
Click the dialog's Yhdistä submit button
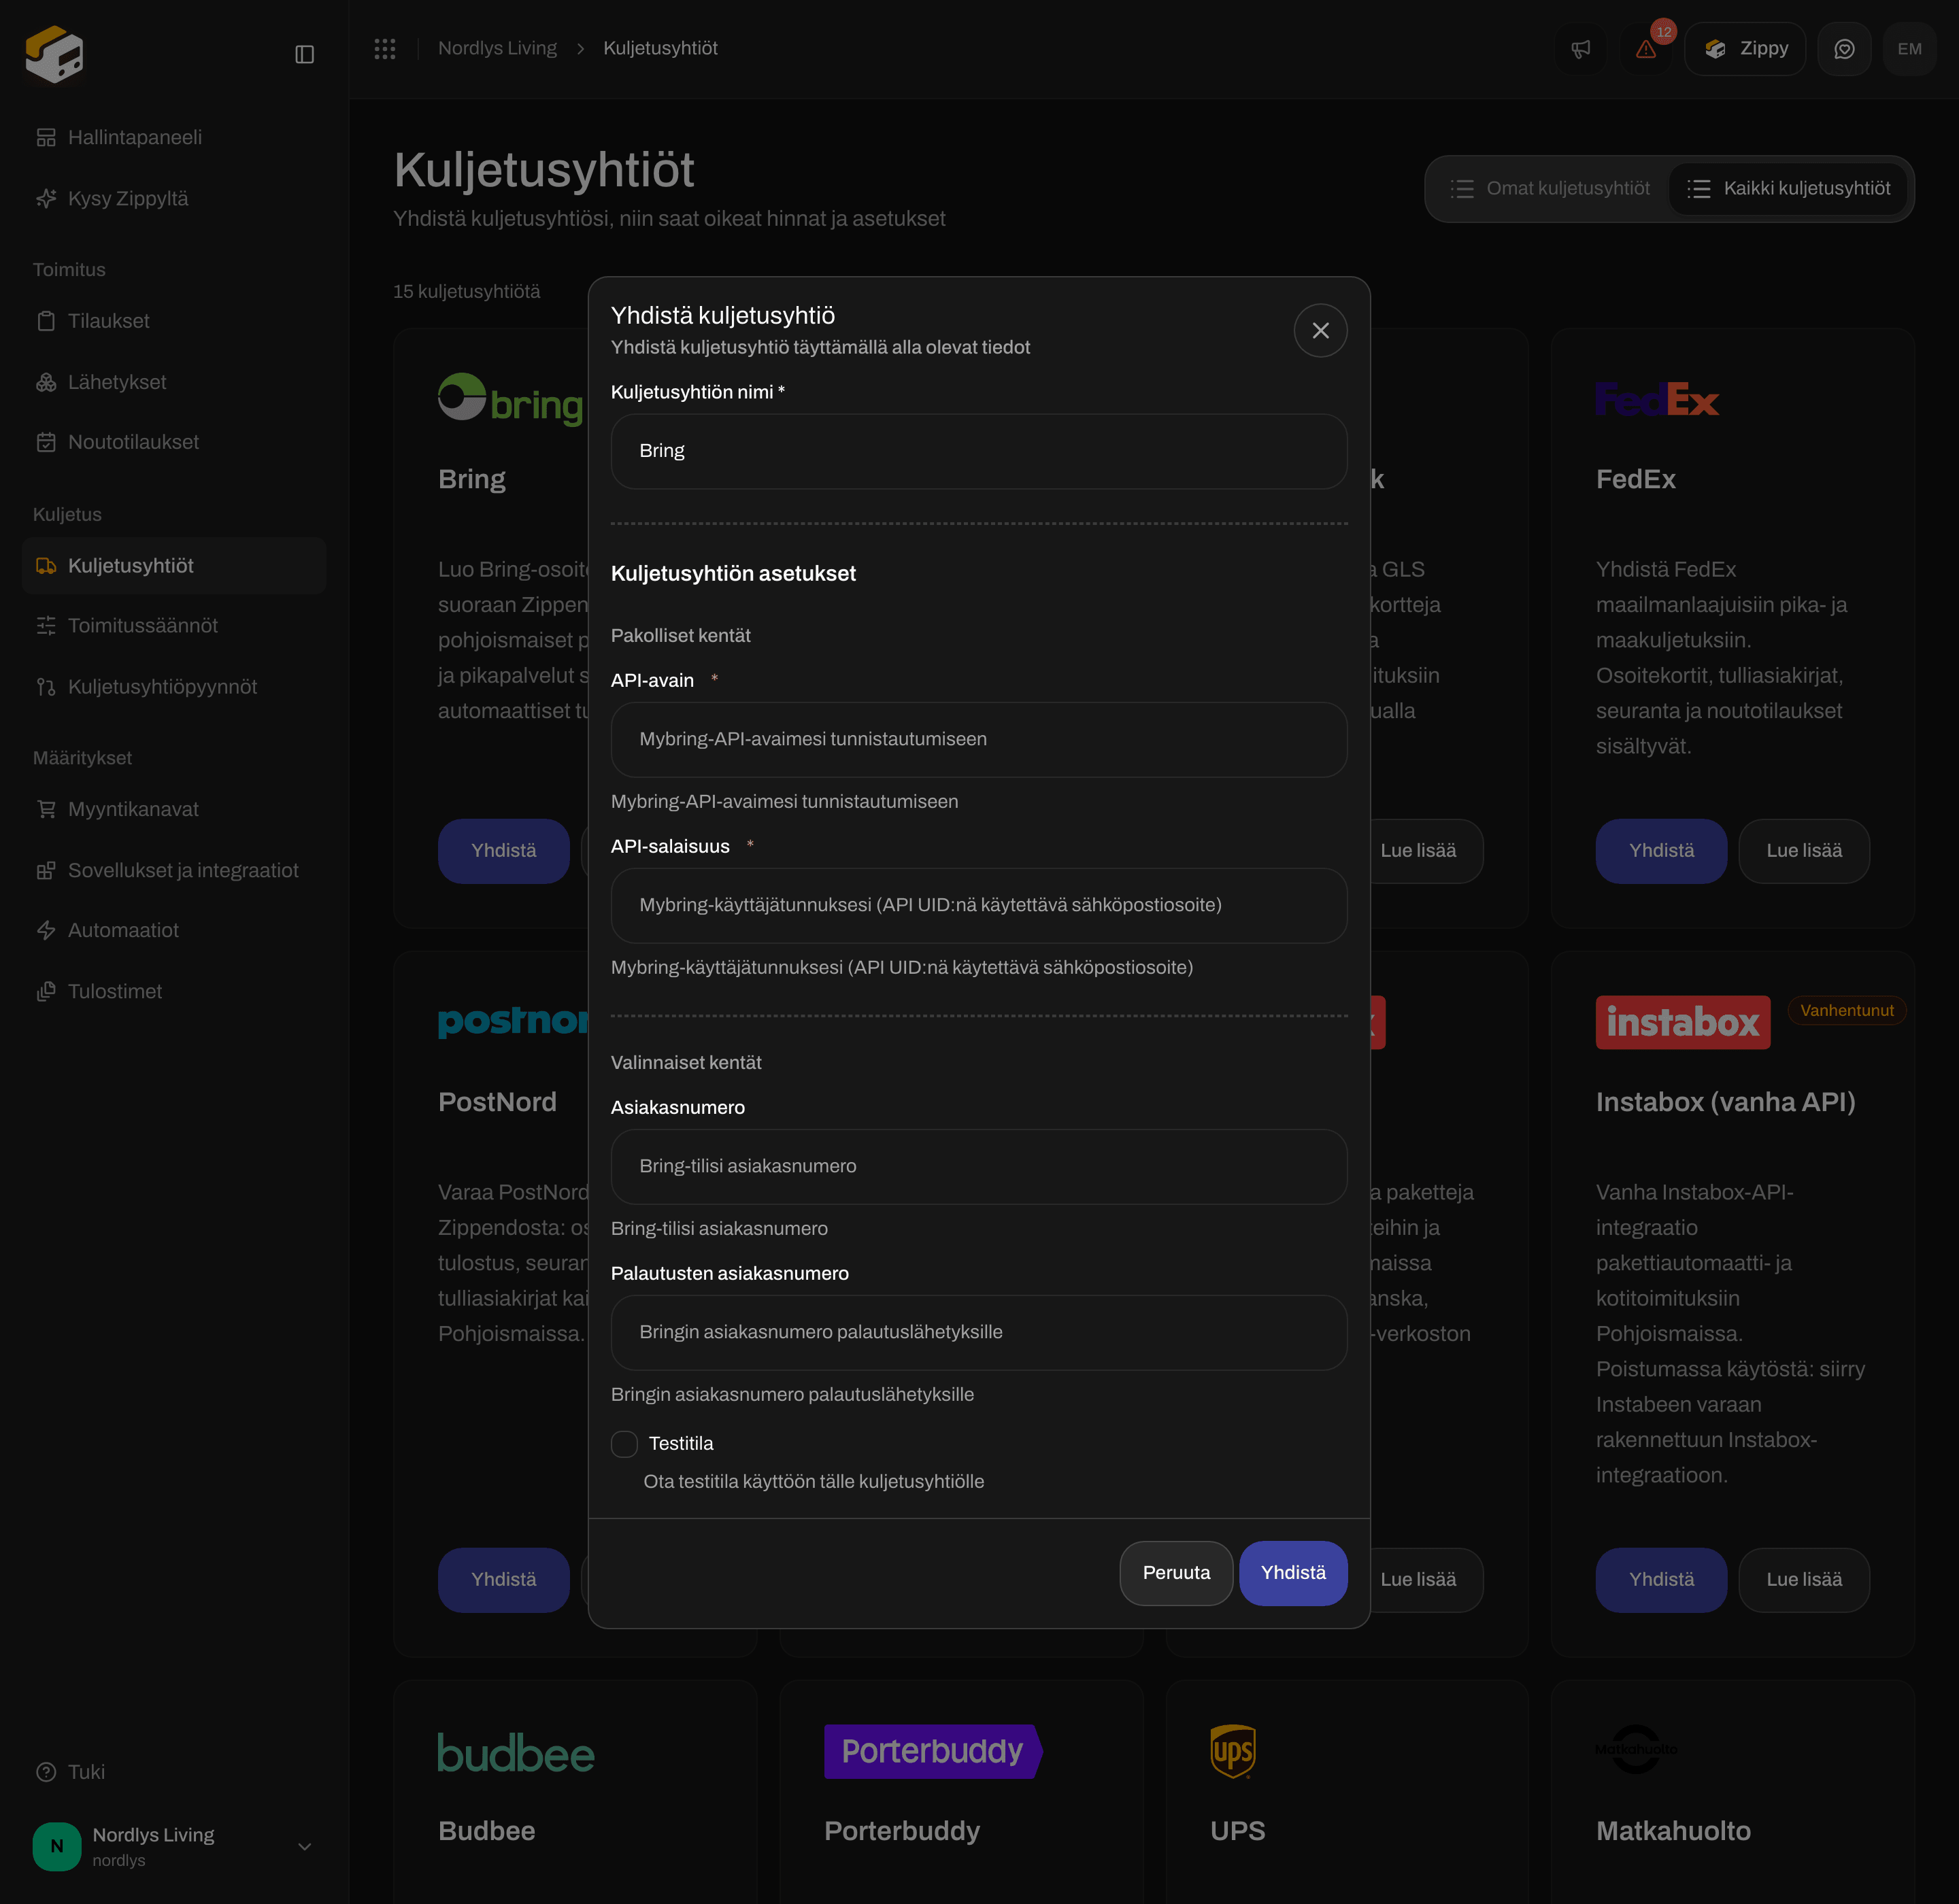pyautogui.click(x=1292, y=1572)
